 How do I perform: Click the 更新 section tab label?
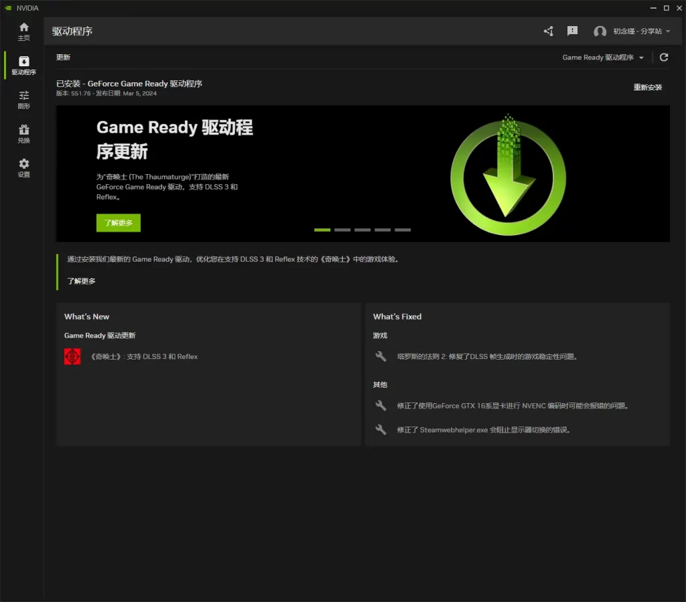pos(63,58)
